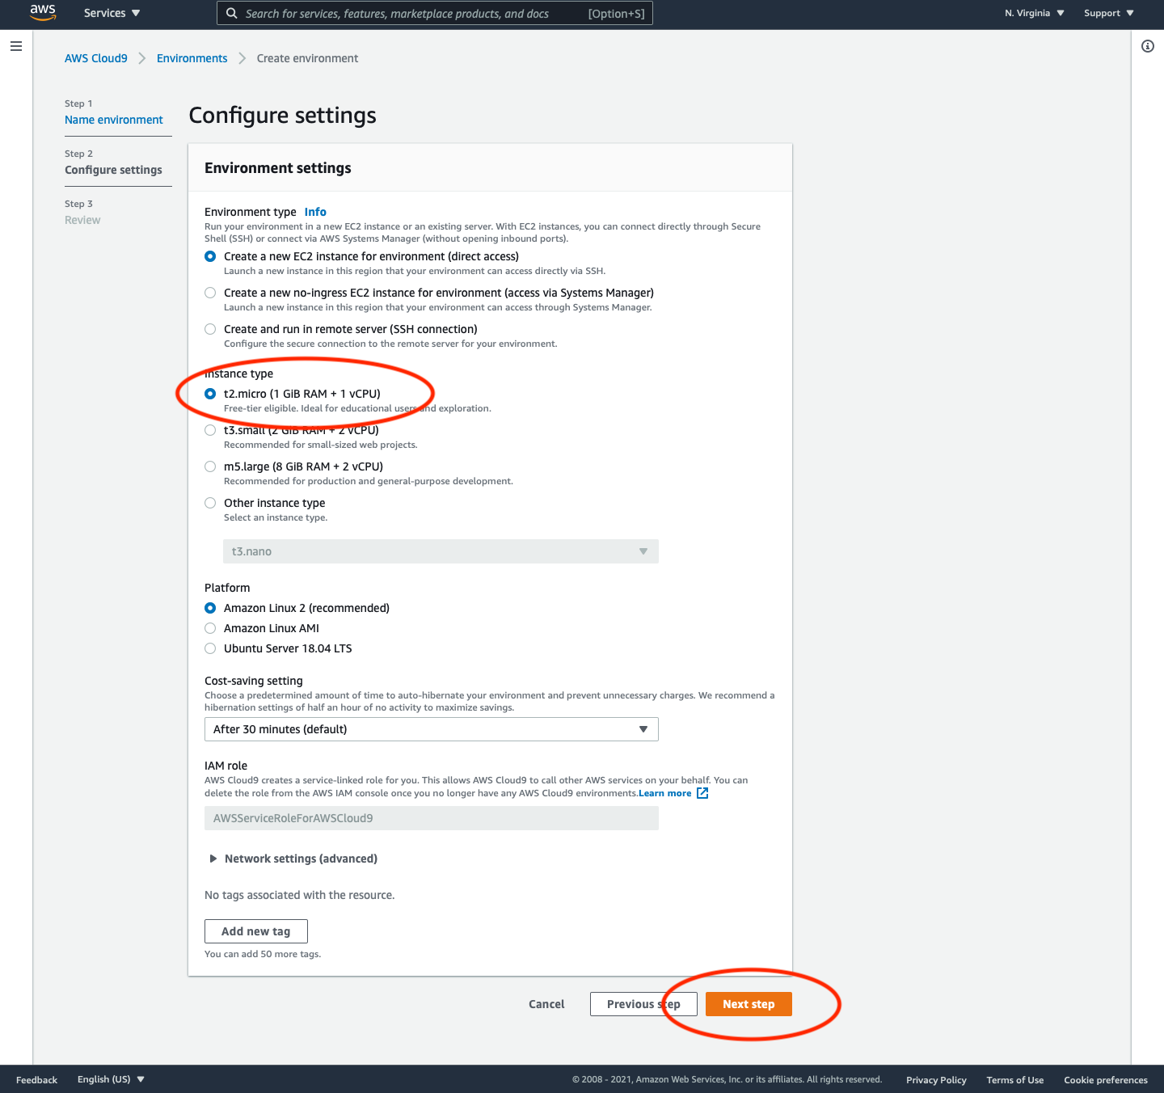Click the AWS services search field
Viewport: 1164px width, 1093px height.
(435, 13)
